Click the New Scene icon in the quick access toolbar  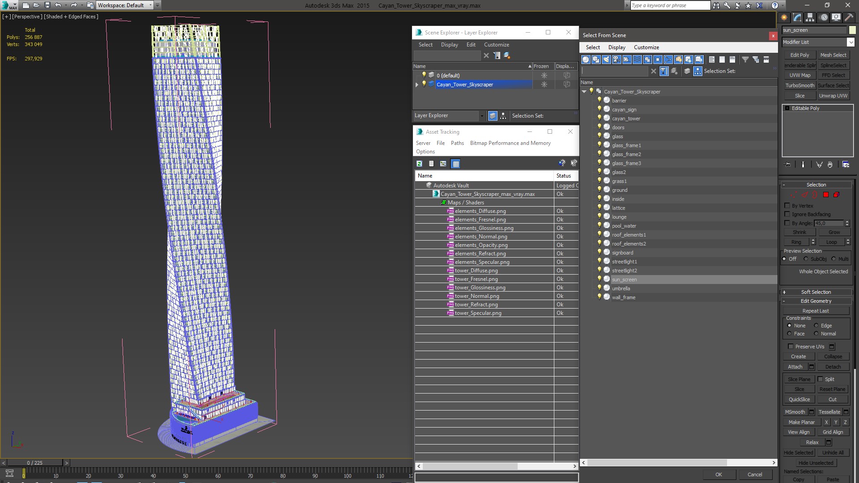point(26,5)
